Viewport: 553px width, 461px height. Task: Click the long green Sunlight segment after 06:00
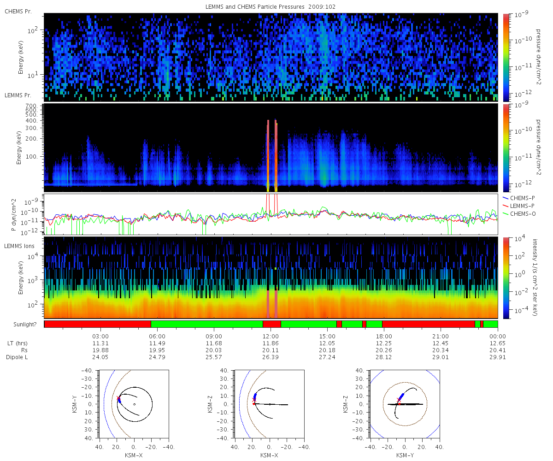[x=207, y=324]
